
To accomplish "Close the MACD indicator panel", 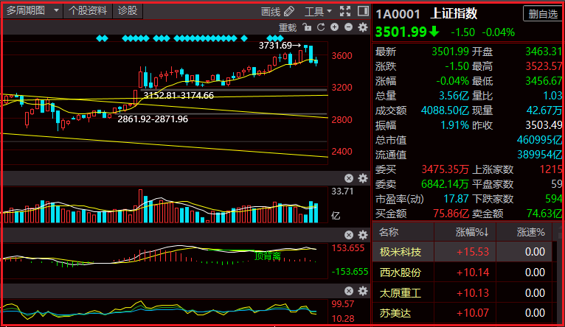I will 348,235.
